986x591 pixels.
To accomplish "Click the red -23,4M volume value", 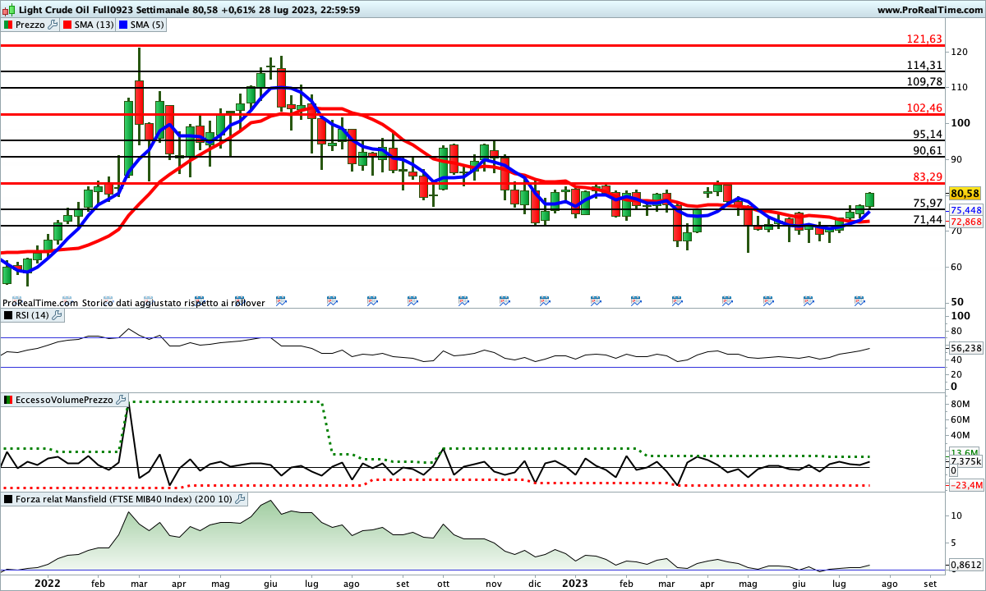I will (966, 486).
